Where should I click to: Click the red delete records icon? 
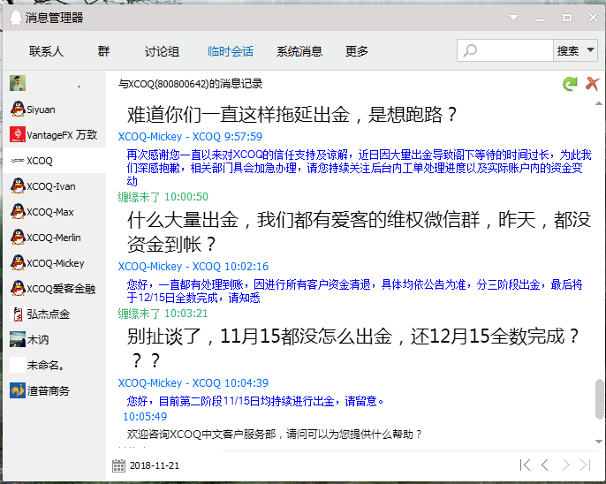(x=593, y=84)
